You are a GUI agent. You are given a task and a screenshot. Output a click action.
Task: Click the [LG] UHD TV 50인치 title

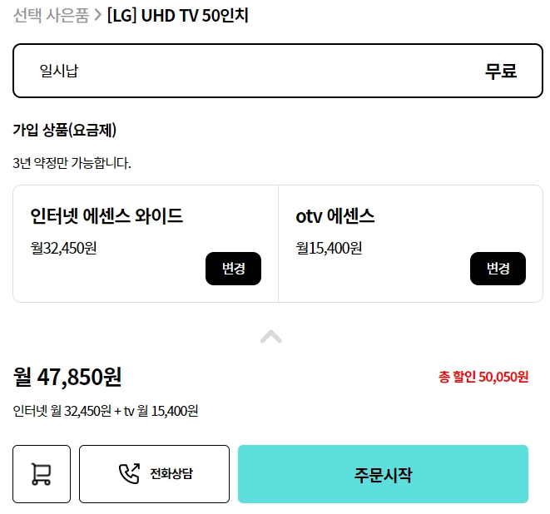click(x=178, y=15)
